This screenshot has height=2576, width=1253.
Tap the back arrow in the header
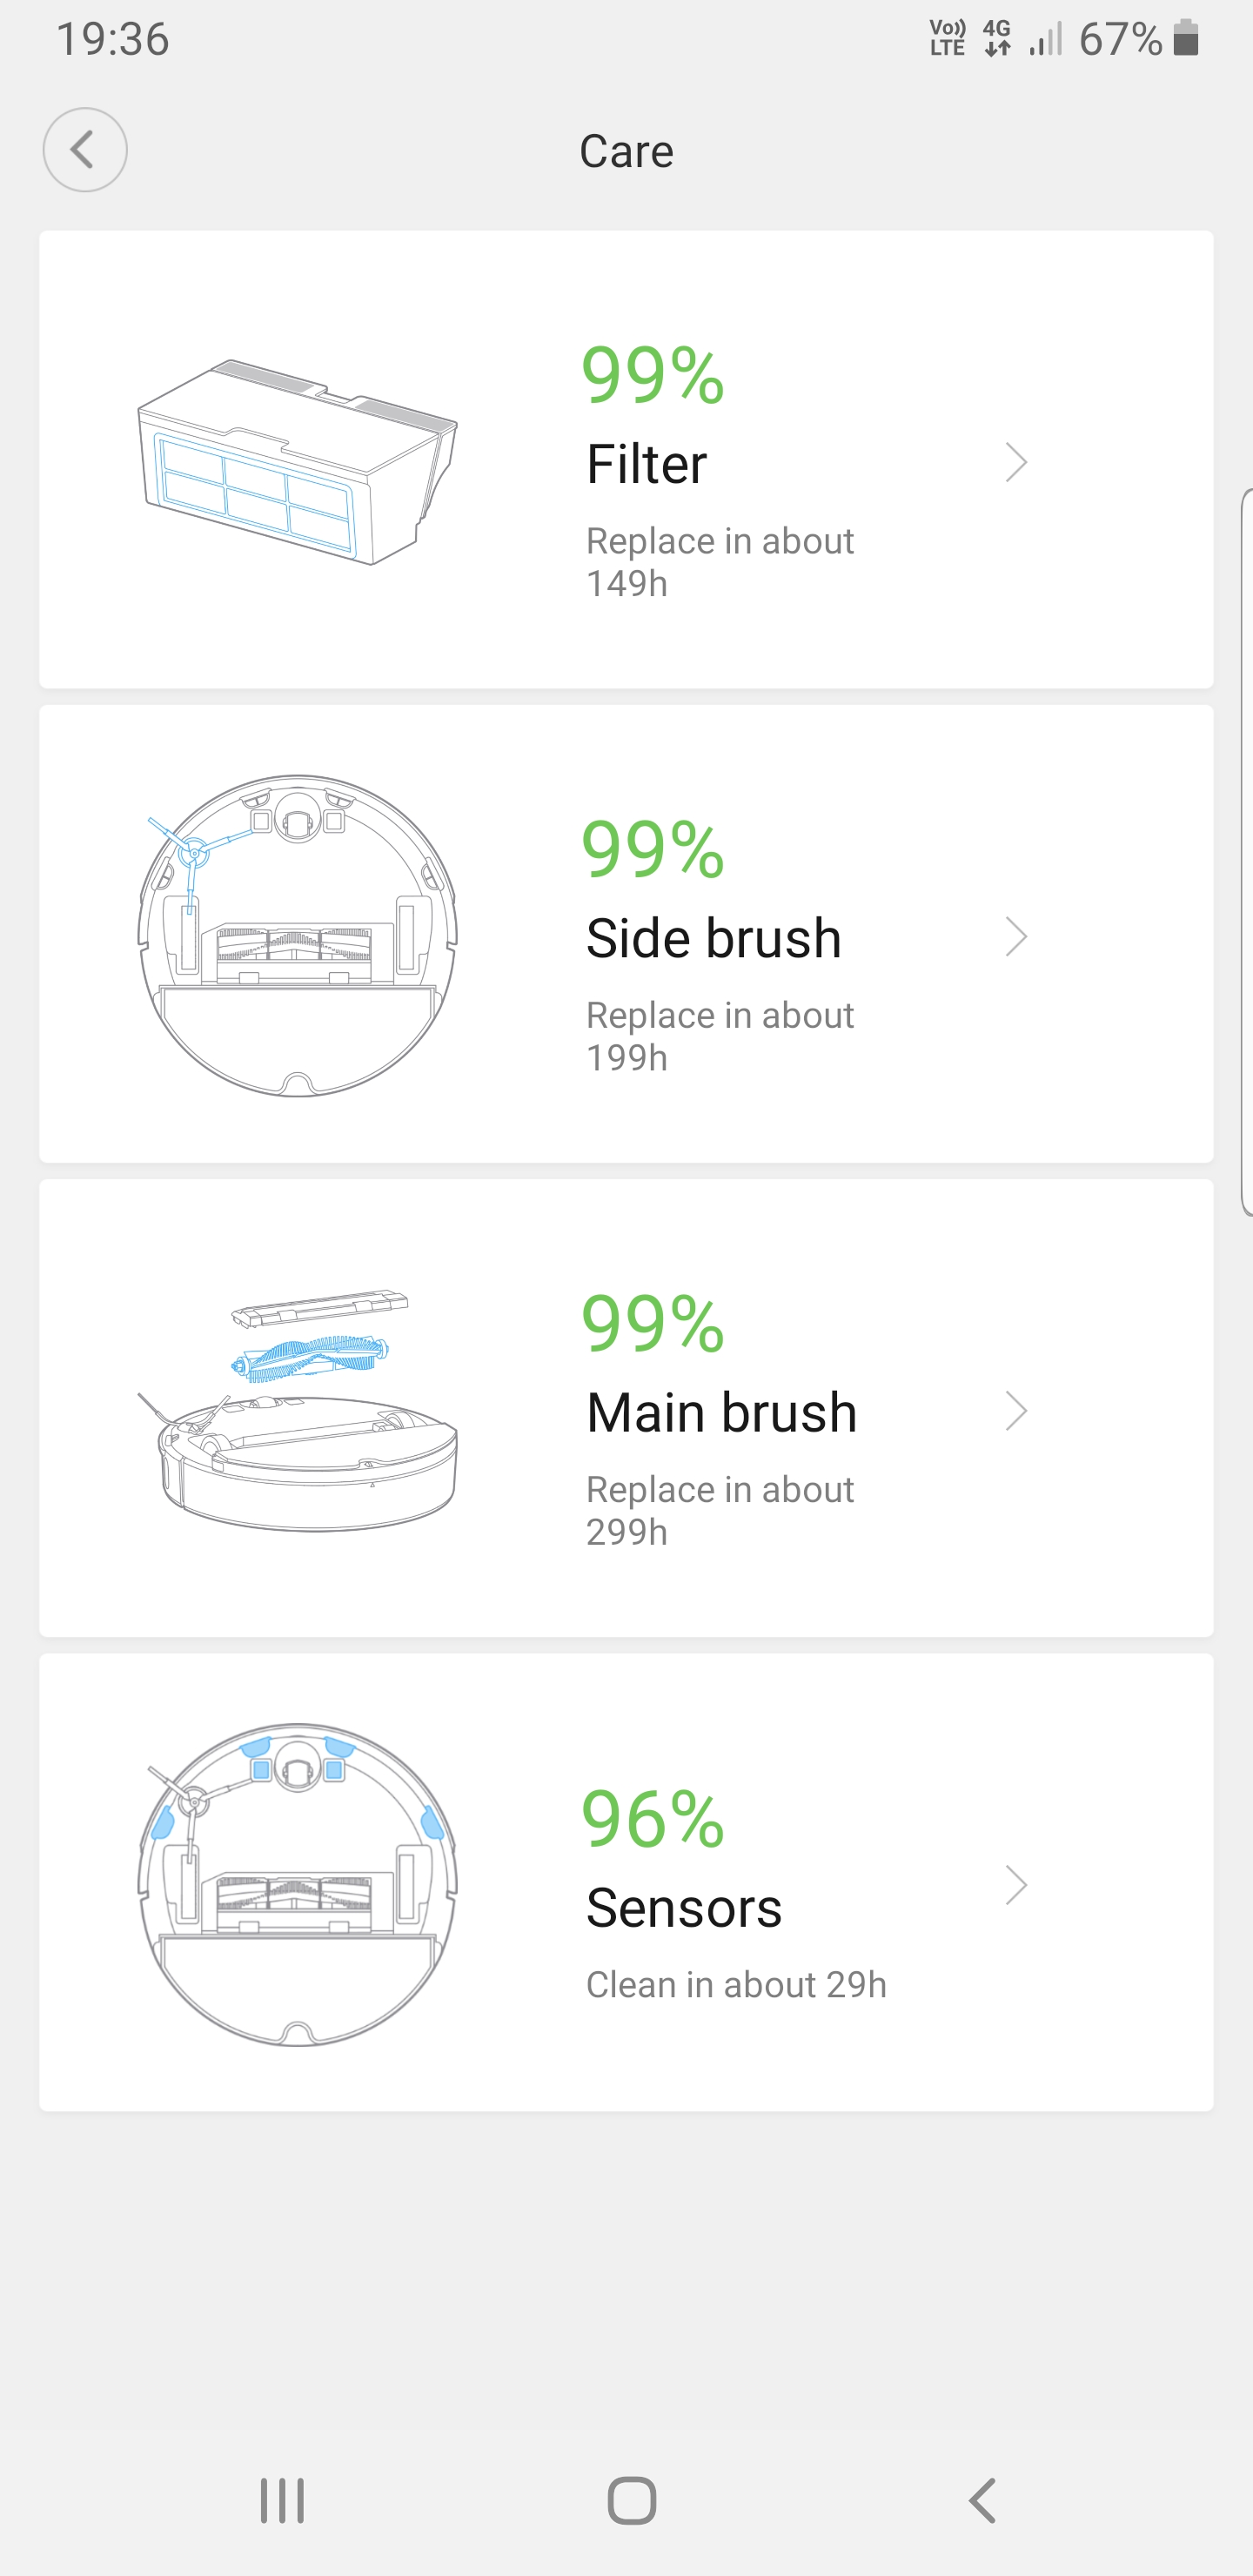(85, 150)
